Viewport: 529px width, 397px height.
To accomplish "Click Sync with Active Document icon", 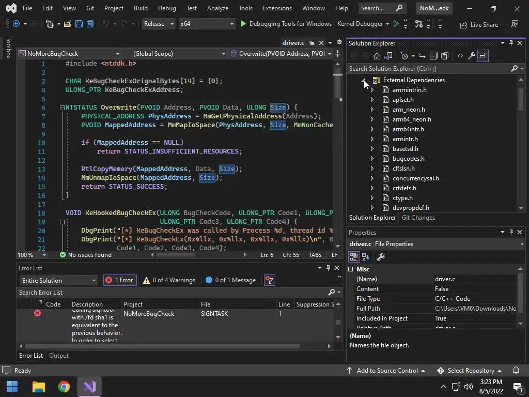I will (x=422, y=56).
